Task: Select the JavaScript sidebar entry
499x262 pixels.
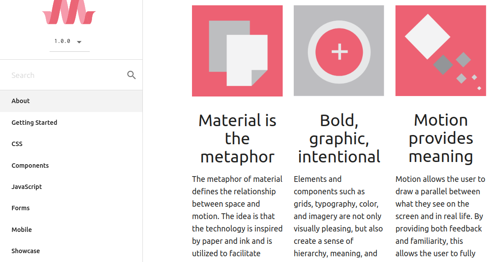Action: click(x=27, y=186)
